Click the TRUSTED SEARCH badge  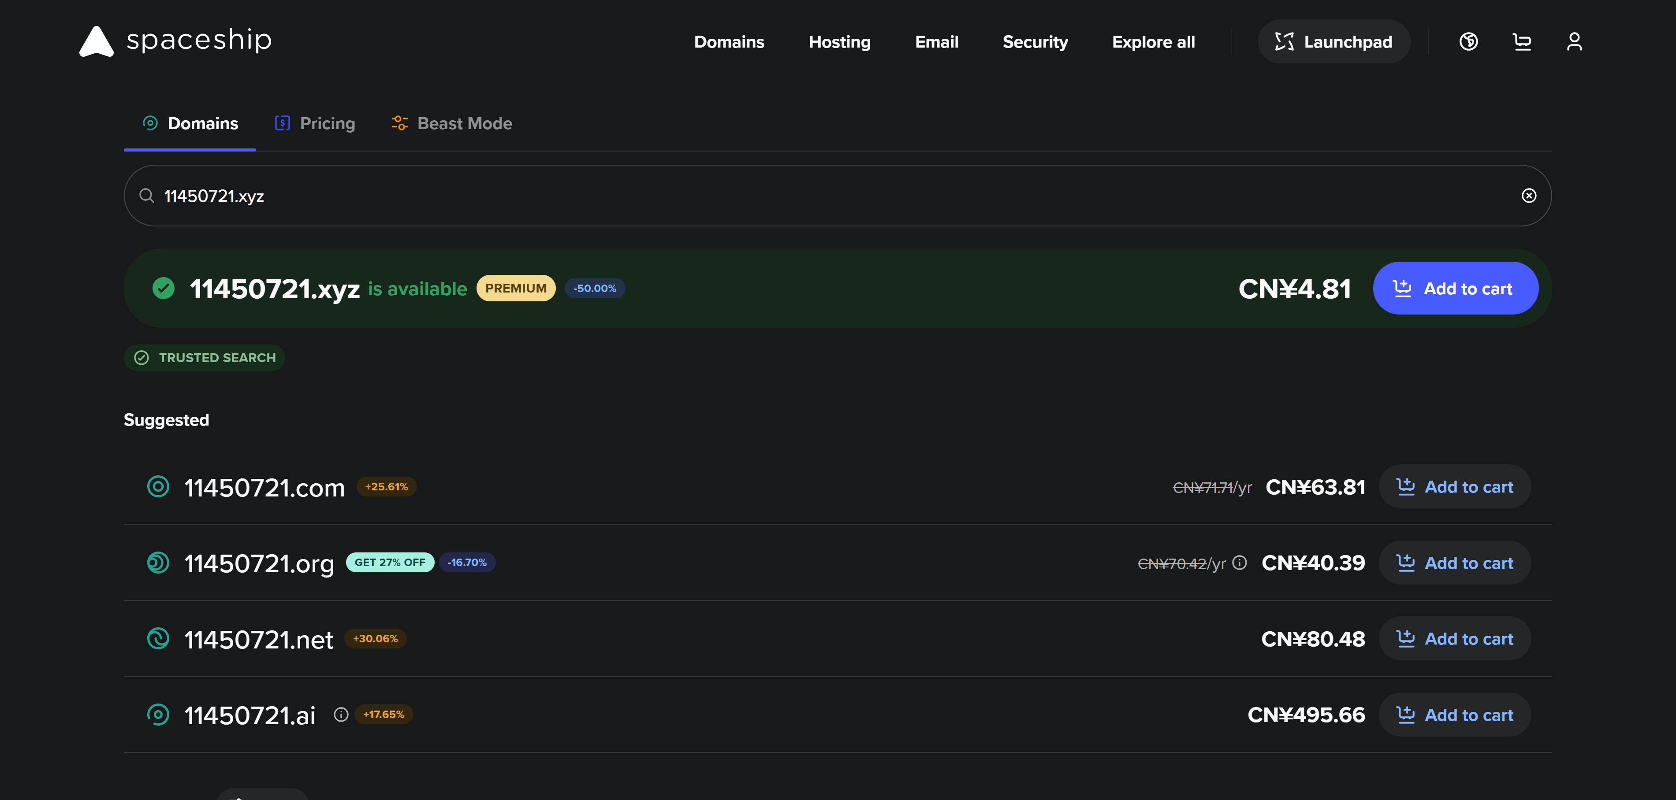pyautogui.click(x=204, y=358)
